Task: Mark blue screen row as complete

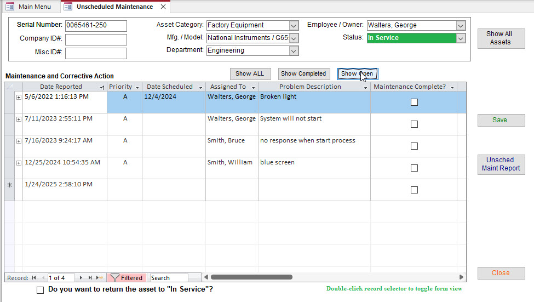Action: 414,168
